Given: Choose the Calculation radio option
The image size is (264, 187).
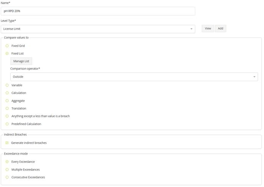Looking at the screenshot, I should 7,93.
